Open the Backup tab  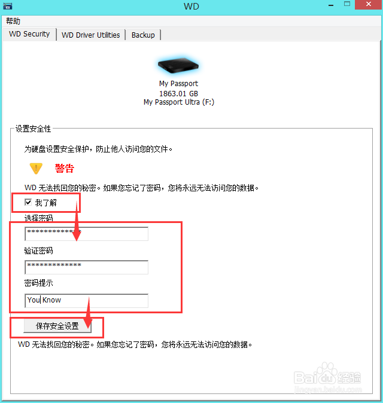tap(143, 35)
